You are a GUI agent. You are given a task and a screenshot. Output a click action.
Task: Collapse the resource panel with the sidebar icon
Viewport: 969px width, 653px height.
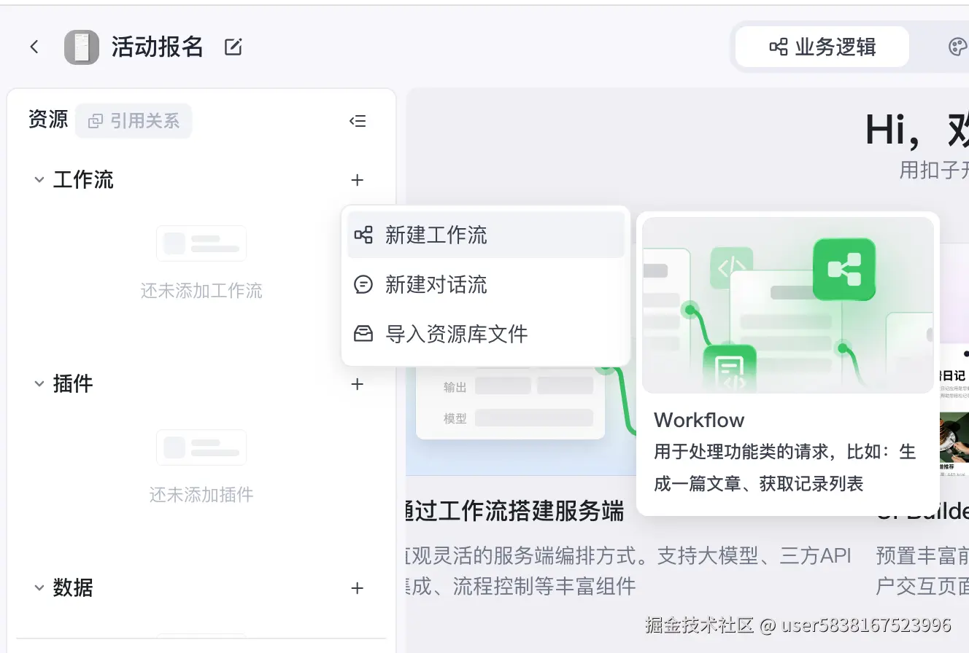[358, 121]
